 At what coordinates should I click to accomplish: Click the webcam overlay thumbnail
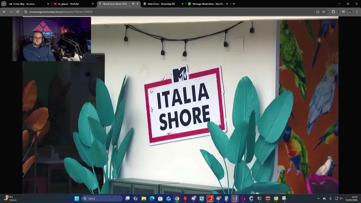coord(52,39)
